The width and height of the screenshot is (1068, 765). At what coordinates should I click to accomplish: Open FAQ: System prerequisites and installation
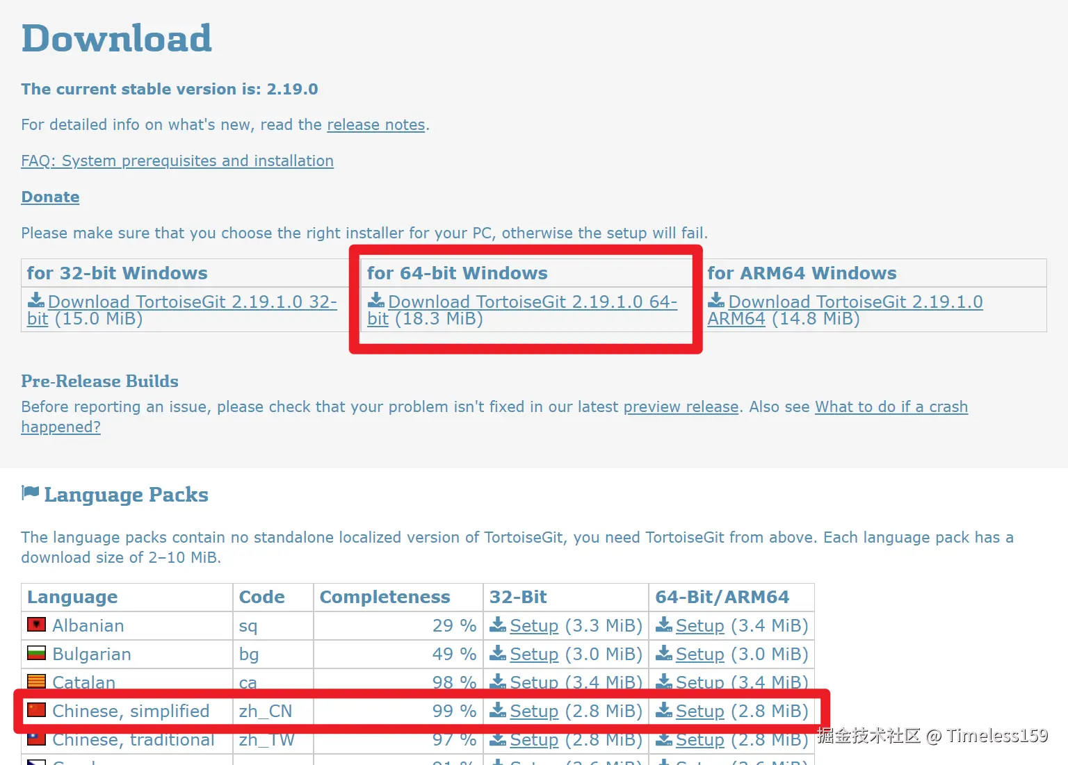pos(177,161)
